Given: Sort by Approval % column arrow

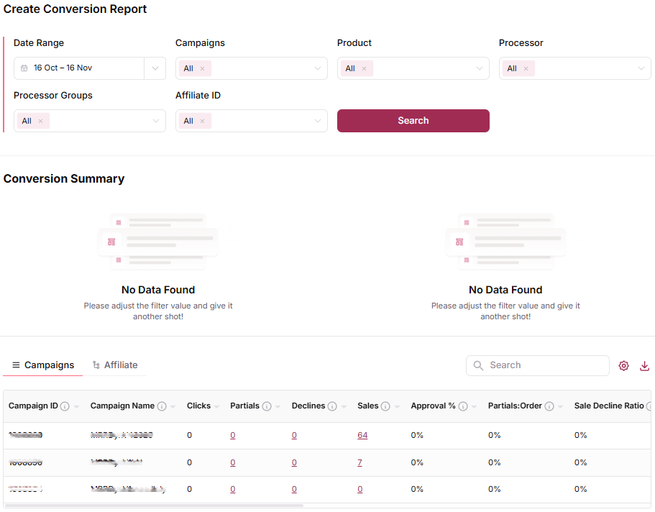Looking at the screenshot, I should click(474, 407).
